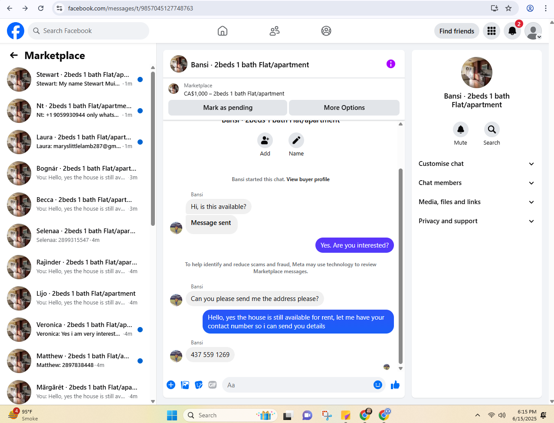Bookmark this page star icon

[x=508, y=8]
